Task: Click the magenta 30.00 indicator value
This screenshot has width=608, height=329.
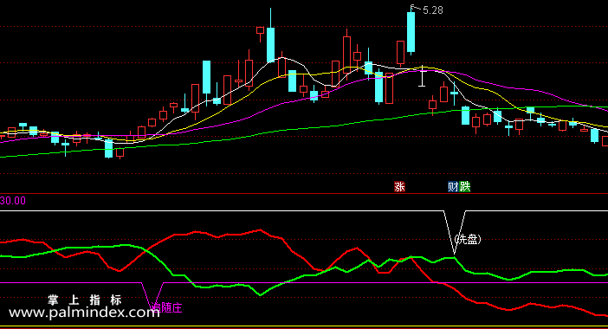Action: coord(13,201)
